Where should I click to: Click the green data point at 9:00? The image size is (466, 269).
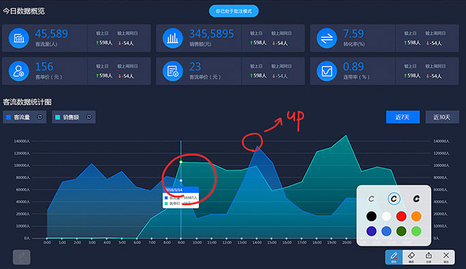[180, 162]
